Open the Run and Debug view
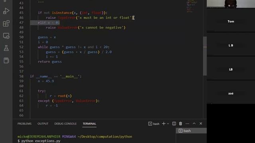 [6, 11]
